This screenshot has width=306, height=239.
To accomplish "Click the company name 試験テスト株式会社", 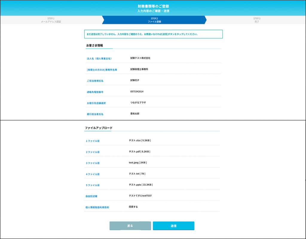I will pos(140,58).
